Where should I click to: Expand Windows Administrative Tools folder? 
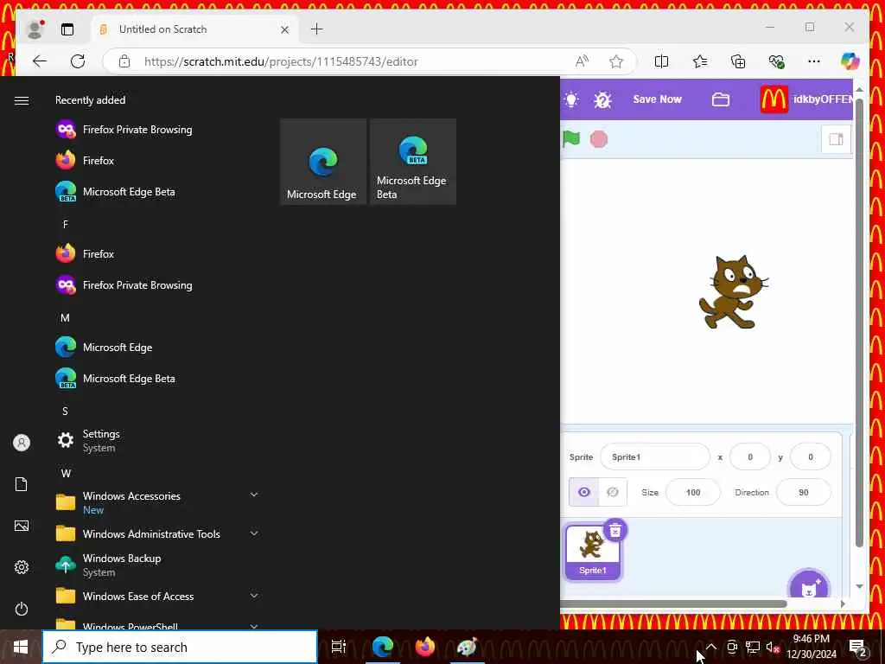click(158, 533)
